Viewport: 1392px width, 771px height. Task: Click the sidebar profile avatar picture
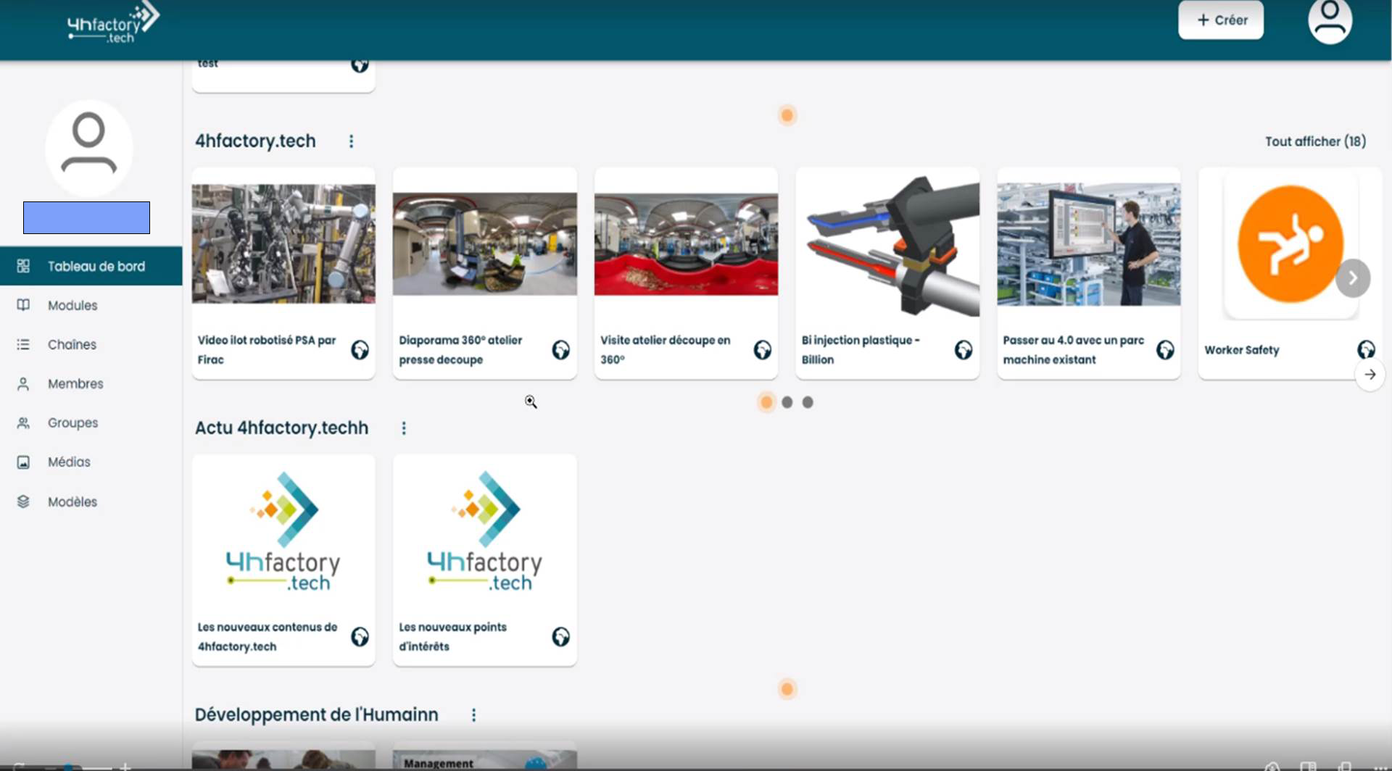(88, 148)
